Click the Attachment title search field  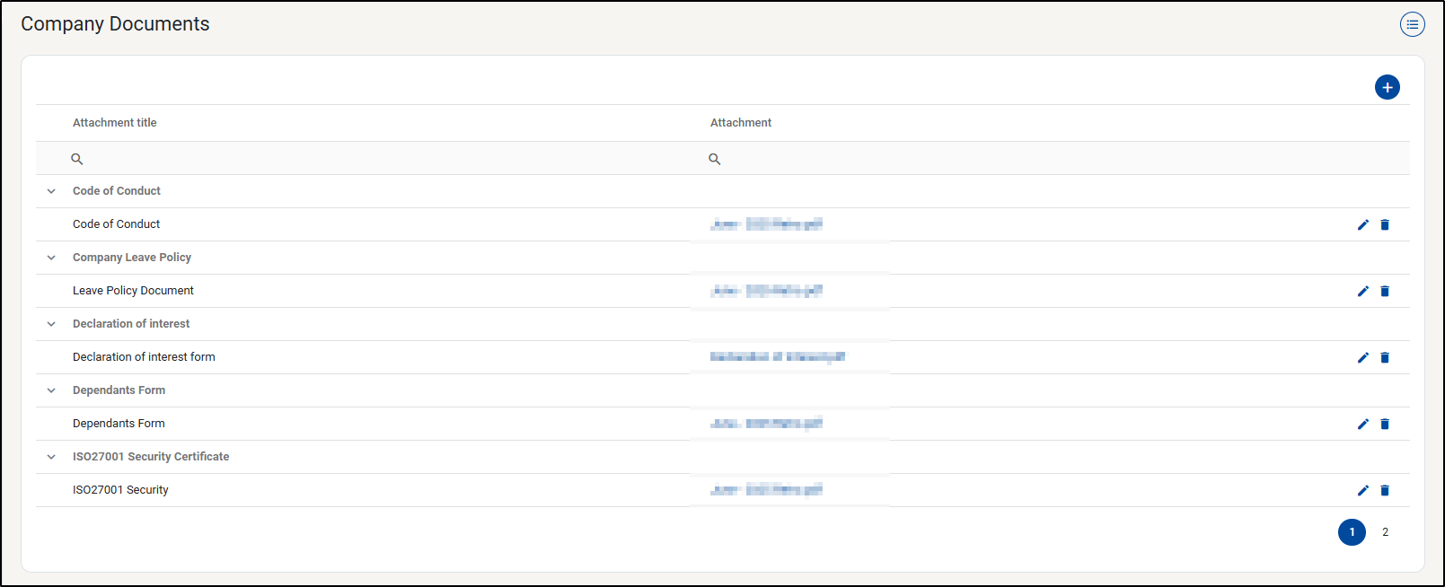coord(377,159)
